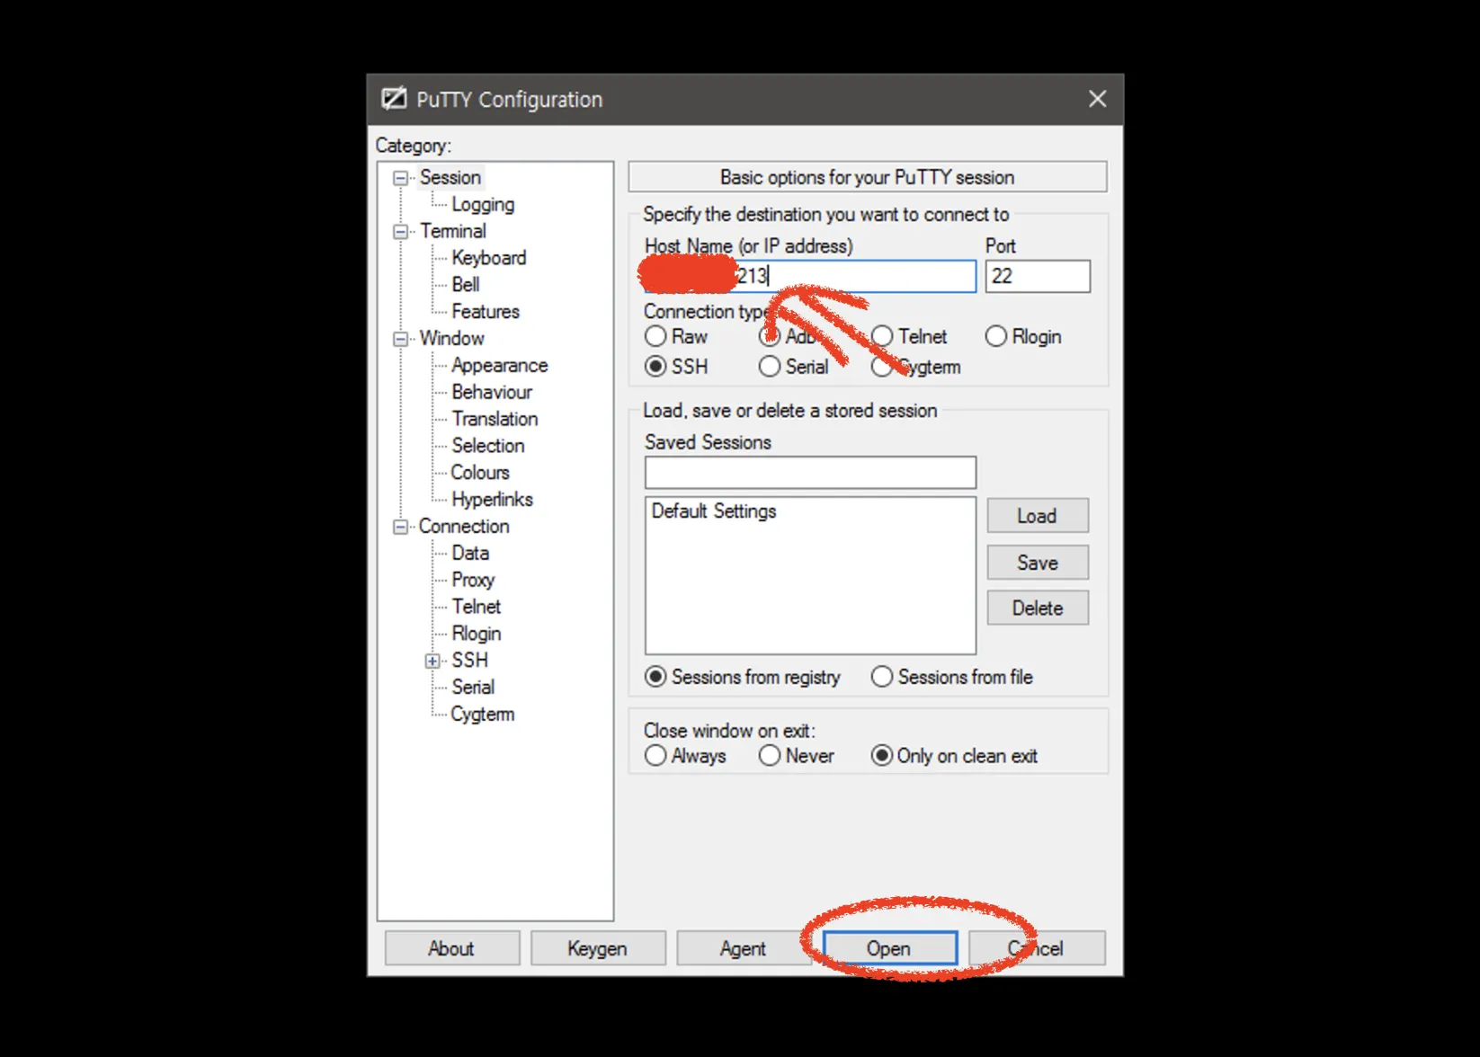1480x1057 pixels.
Task: Open the Hyperlinks settings category
Action: 493,500
